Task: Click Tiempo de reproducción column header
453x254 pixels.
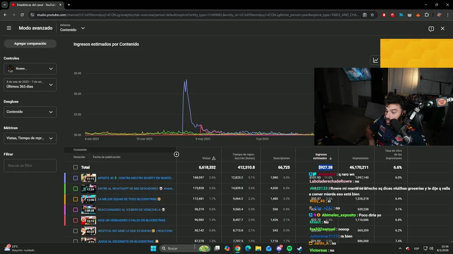Action: [x=243, y=156]
